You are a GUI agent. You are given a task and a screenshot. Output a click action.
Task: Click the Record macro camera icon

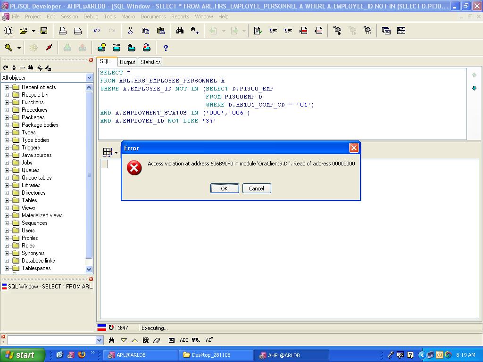pyautogui.click(x=337, y=31)
